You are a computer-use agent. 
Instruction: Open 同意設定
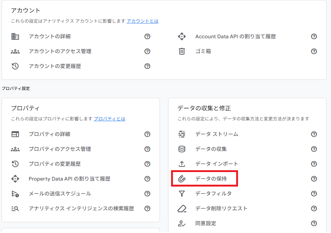[x=206, y=223]
